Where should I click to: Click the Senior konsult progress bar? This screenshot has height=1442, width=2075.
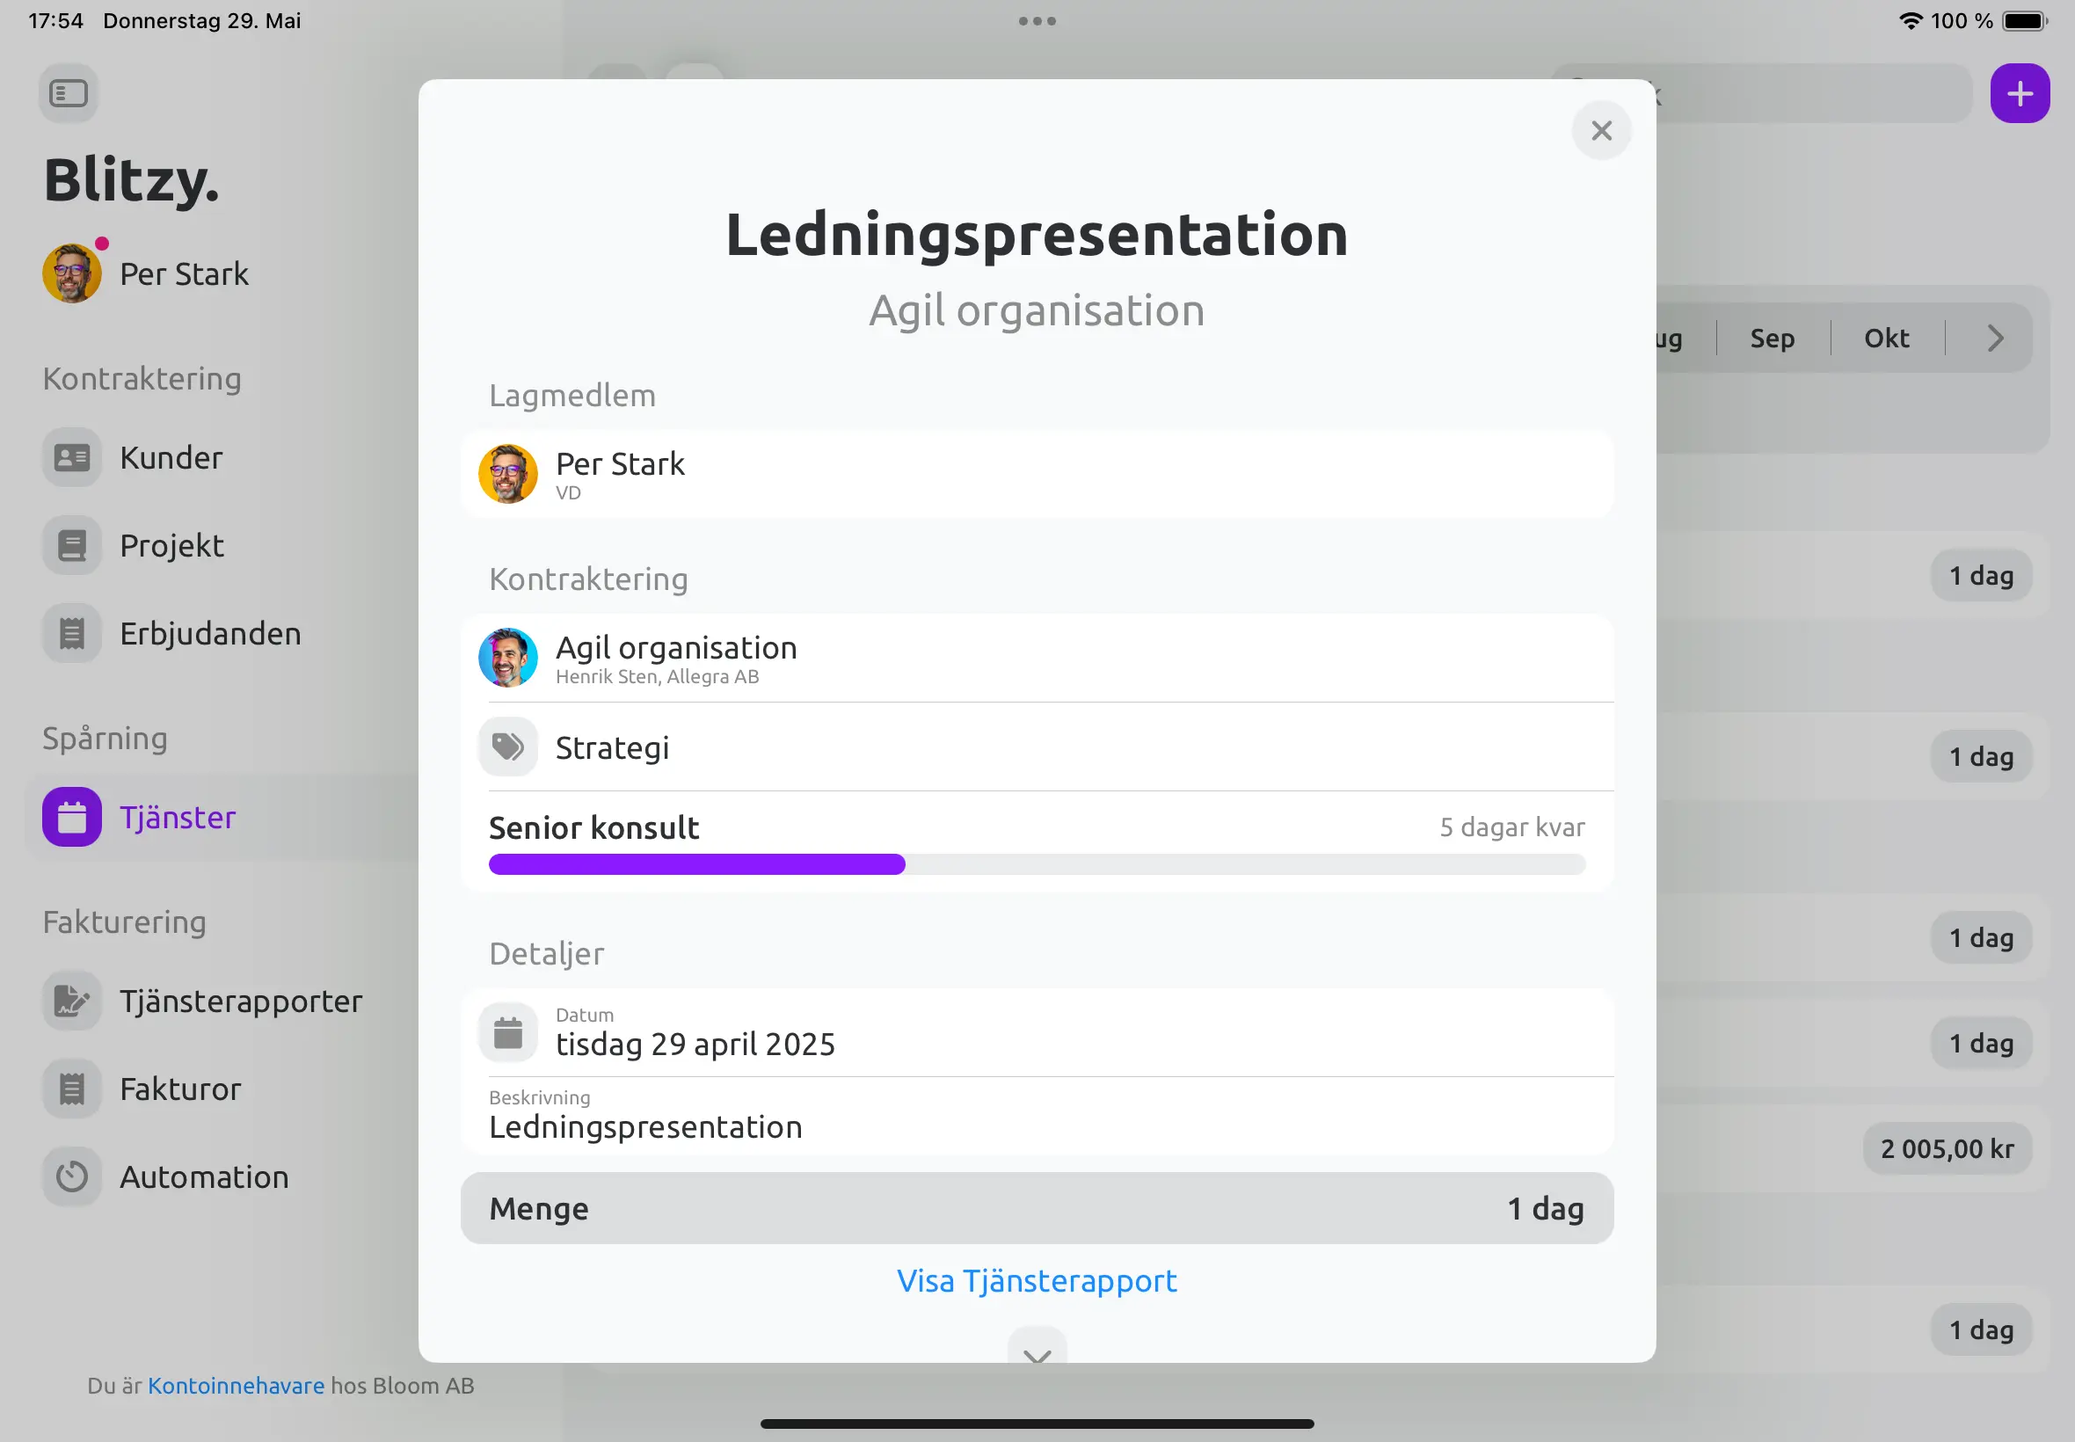click(x=1036, y=863)
